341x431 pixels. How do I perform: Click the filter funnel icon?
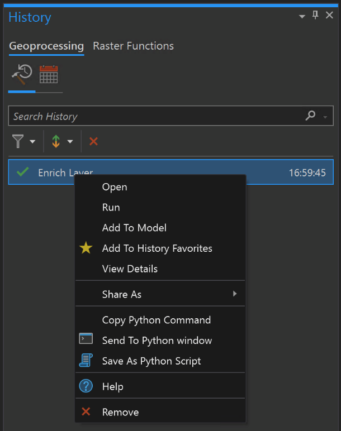tap(18, 142)
